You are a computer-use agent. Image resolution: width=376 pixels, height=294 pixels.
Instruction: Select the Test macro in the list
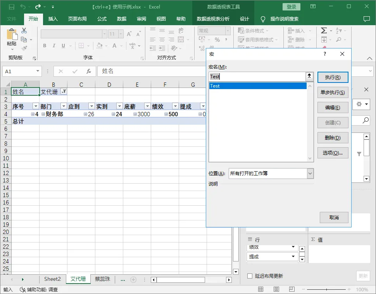coord(258,86)
